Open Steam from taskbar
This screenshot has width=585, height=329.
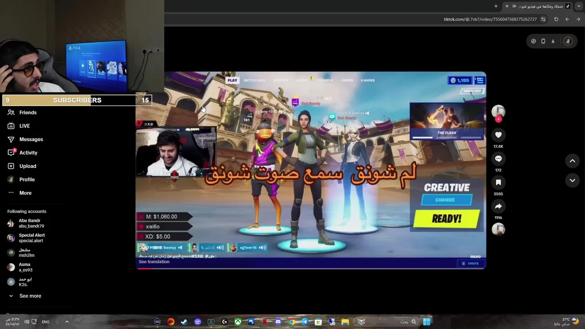point(184,322)
